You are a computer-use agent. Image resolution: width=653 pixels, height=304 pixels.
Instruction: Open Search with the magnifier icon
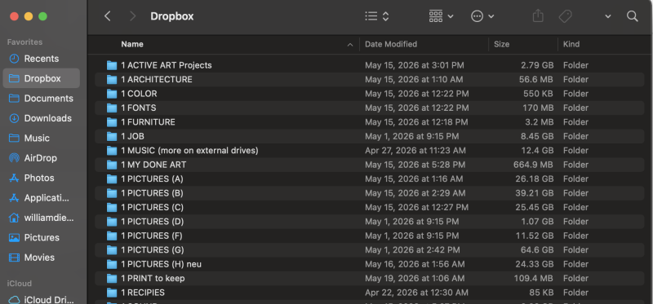coord(632,16)
